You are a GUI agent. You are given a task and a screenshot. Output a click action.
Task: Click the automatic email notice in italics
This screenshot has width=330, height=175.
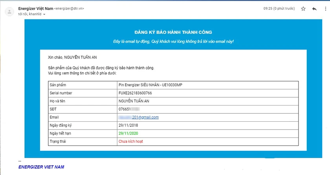[x=173, y=41]
